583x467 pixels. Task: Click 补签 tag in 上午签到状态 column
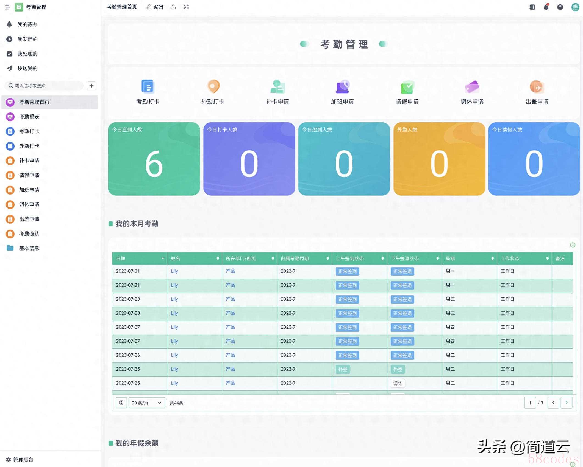click(343, 369)
